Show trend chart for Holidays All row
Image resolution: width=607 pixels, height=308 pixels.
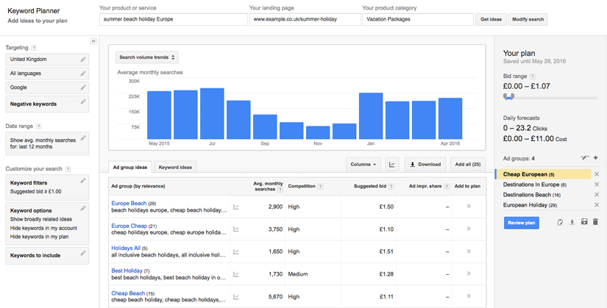(x=236, y=252)
